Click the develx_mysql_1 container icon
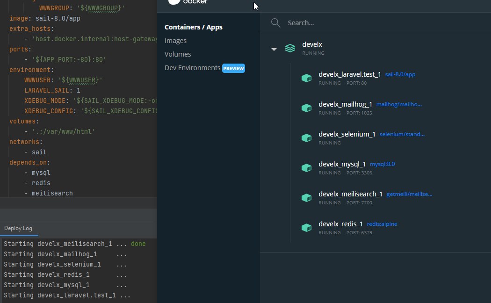 click(307, 168)
